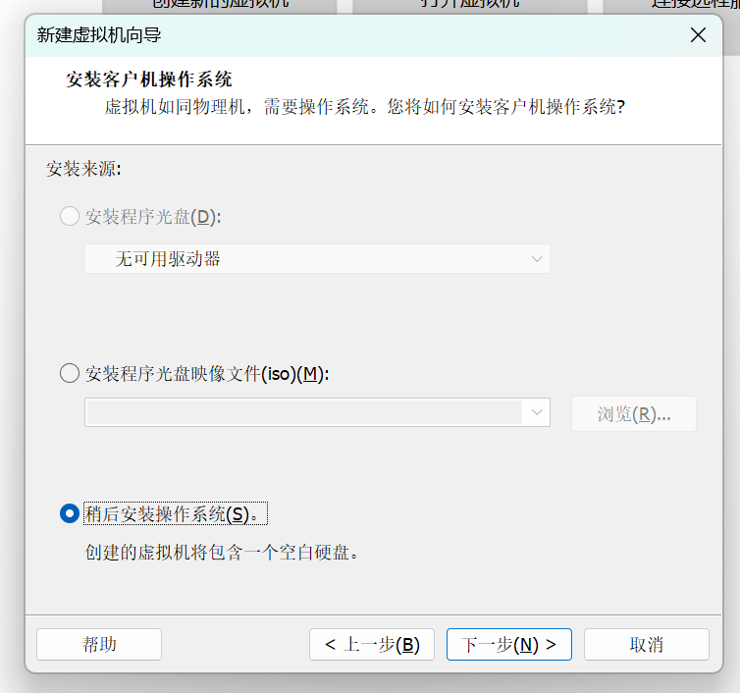Open the 无可用驱动器 drive dropdown
Screen dimensions: 740x693
point(317,259)
